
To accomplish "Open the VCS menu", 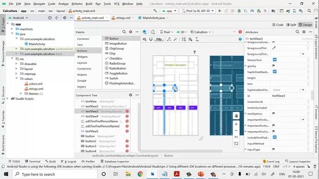I will 117,3.
